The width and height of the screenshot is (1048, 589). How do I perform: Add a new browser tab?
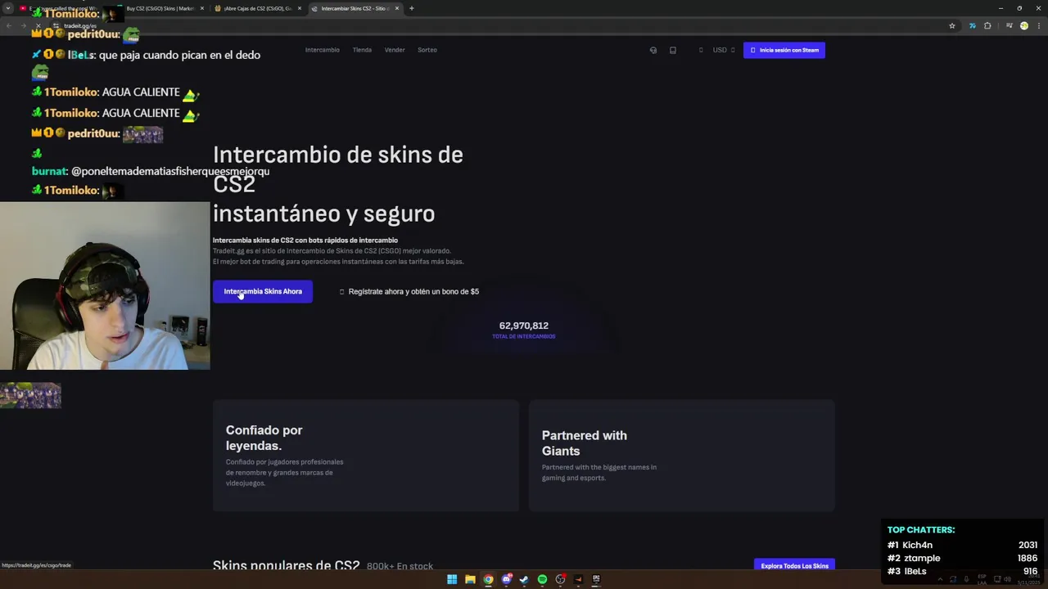pos(412,8)
